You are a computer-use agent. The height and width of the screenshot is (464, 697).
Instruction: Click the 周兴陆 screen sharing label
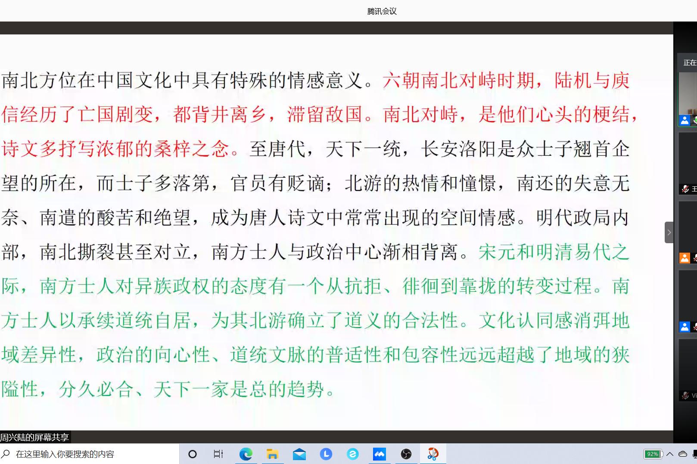click(x=34, y=438)
